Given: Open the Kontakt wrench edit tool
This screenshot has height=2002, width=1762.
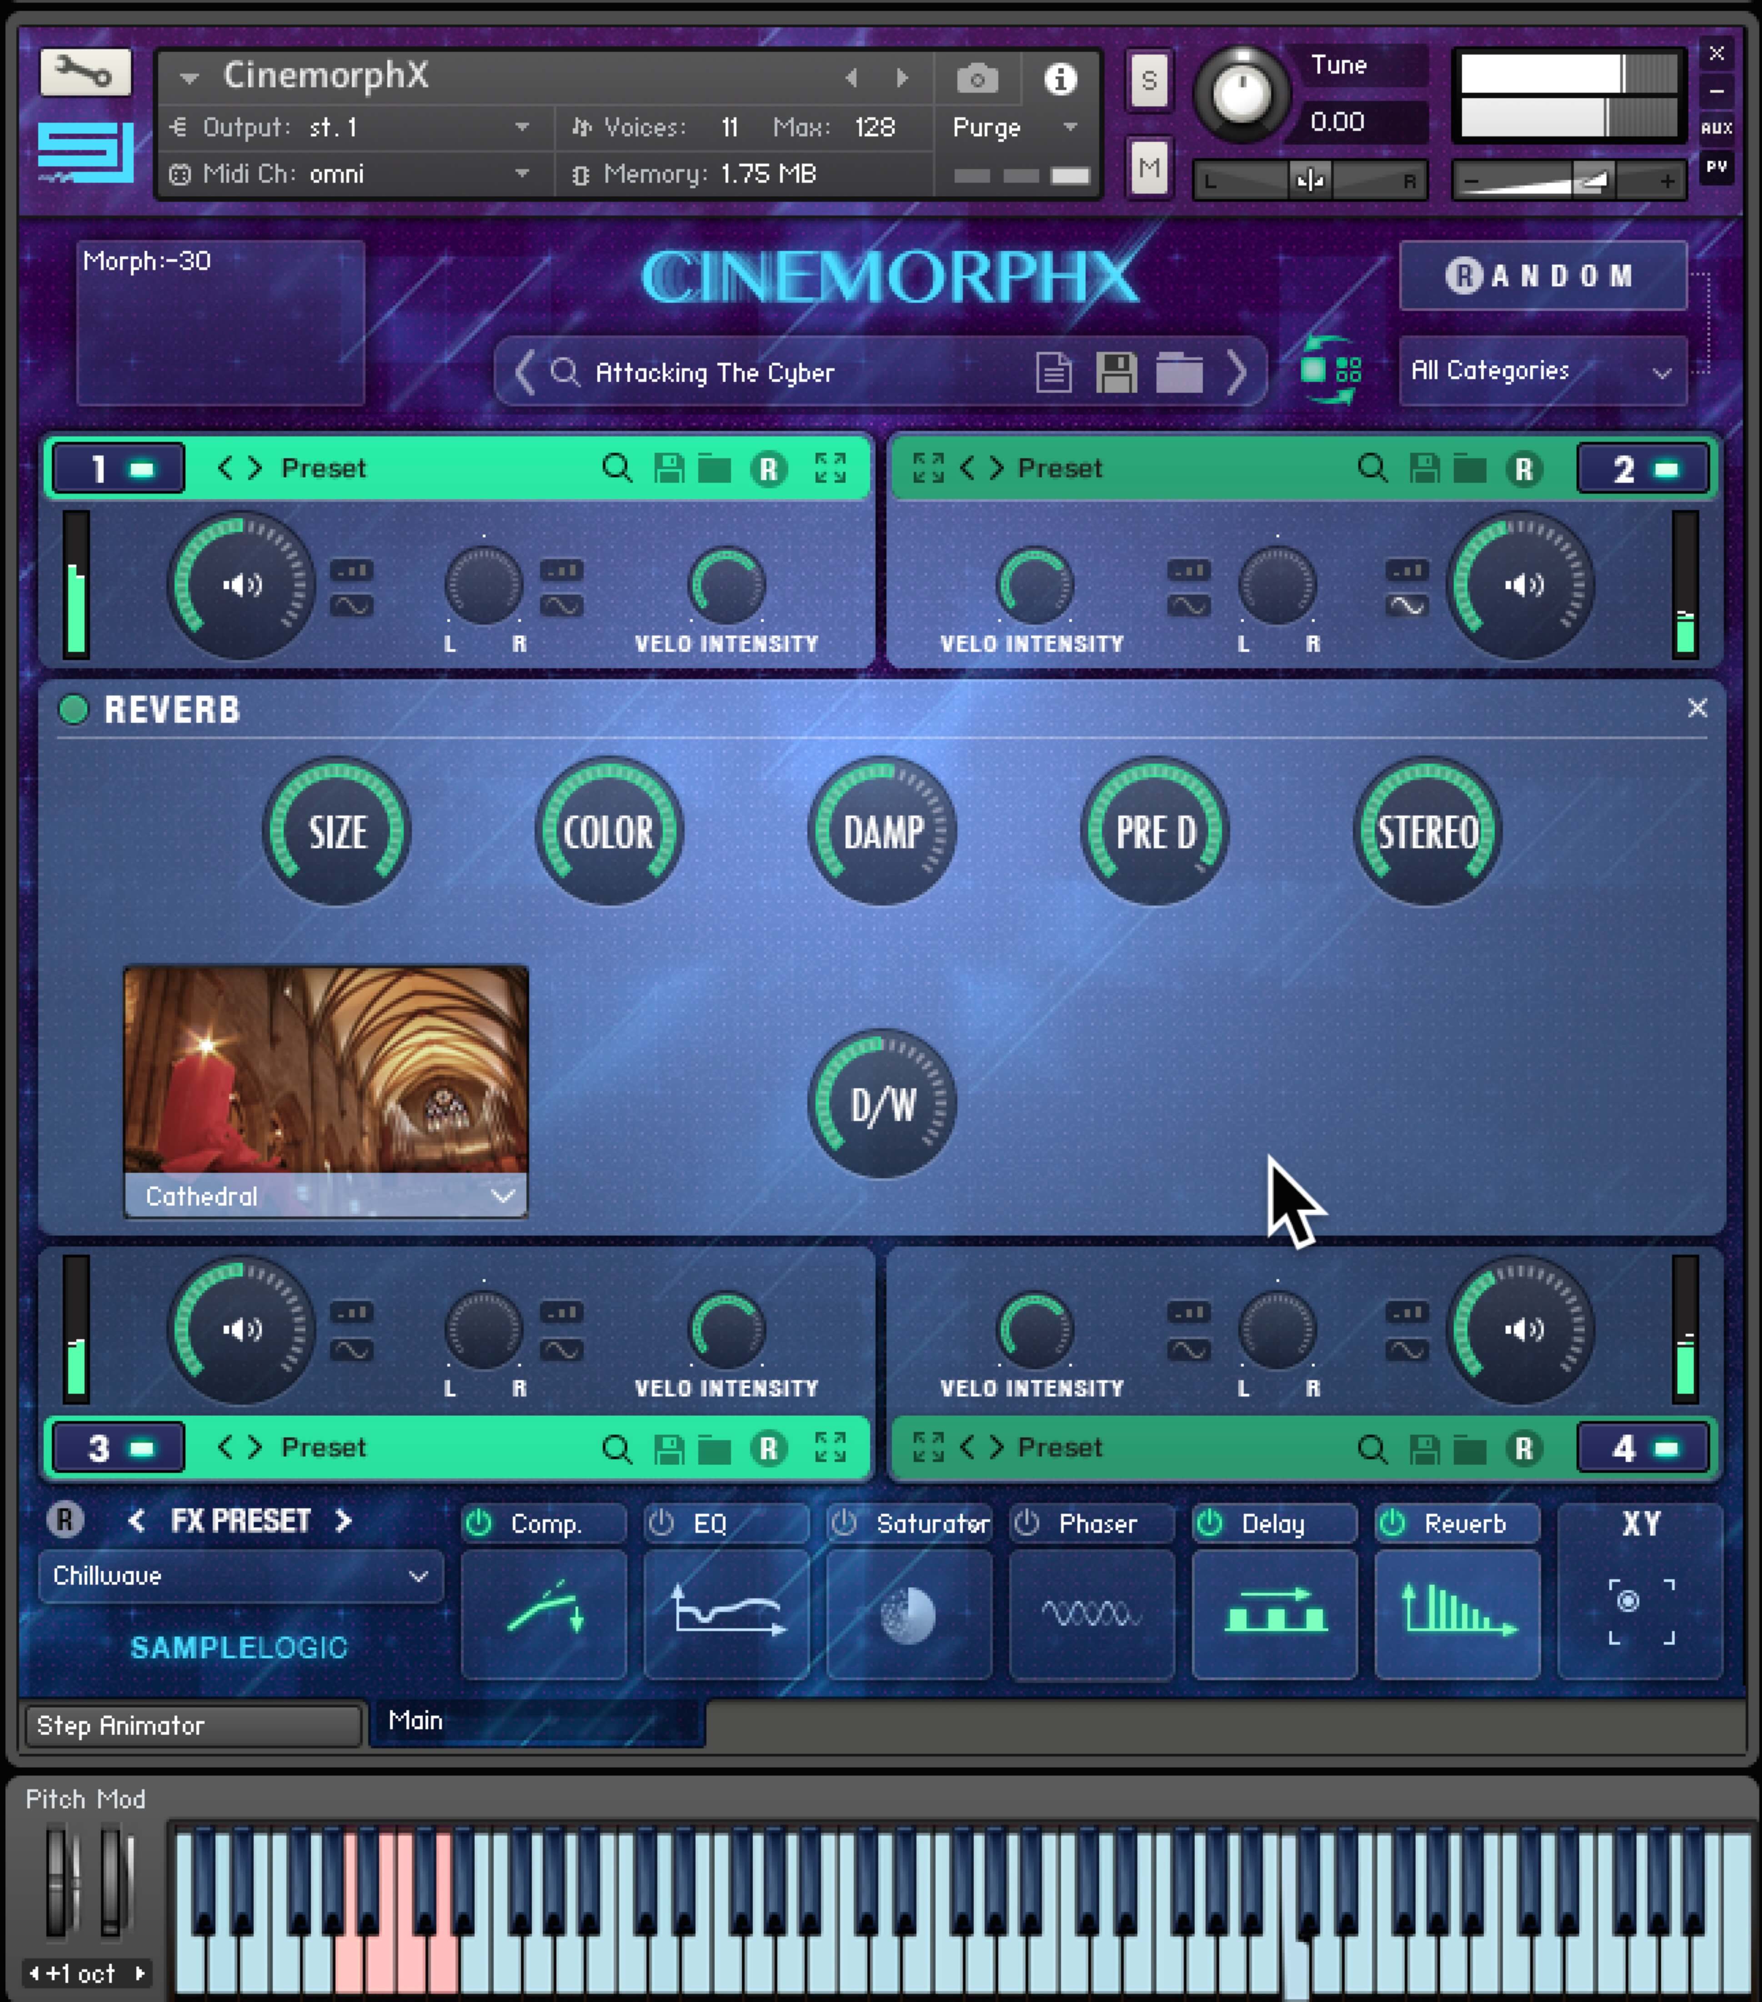Looking at the screenshot, I should click(85, 72).
